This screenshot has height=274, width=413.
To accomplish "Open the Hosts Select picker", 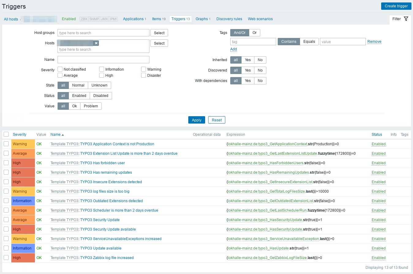I will 159,43.
